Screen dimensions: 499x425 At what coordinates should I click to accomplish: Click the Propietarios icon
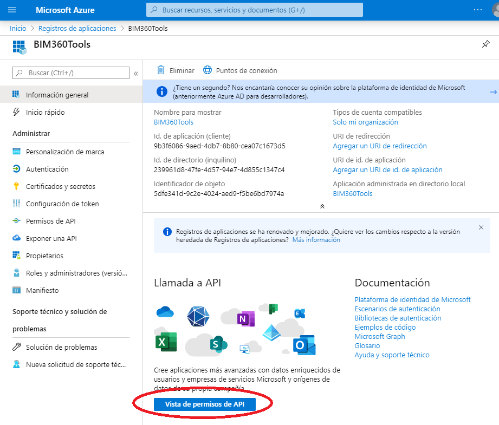point(16,255)
